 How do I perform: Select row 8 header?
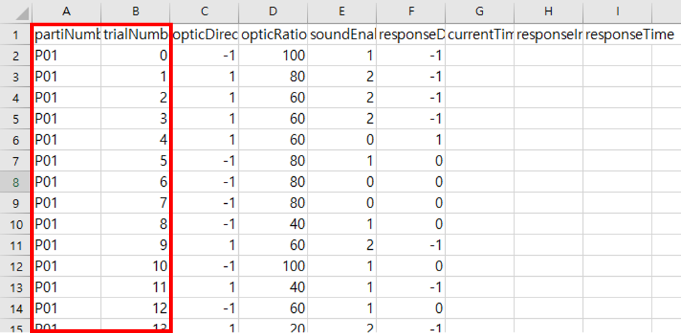pyautogui.click(x=16, y=182)
